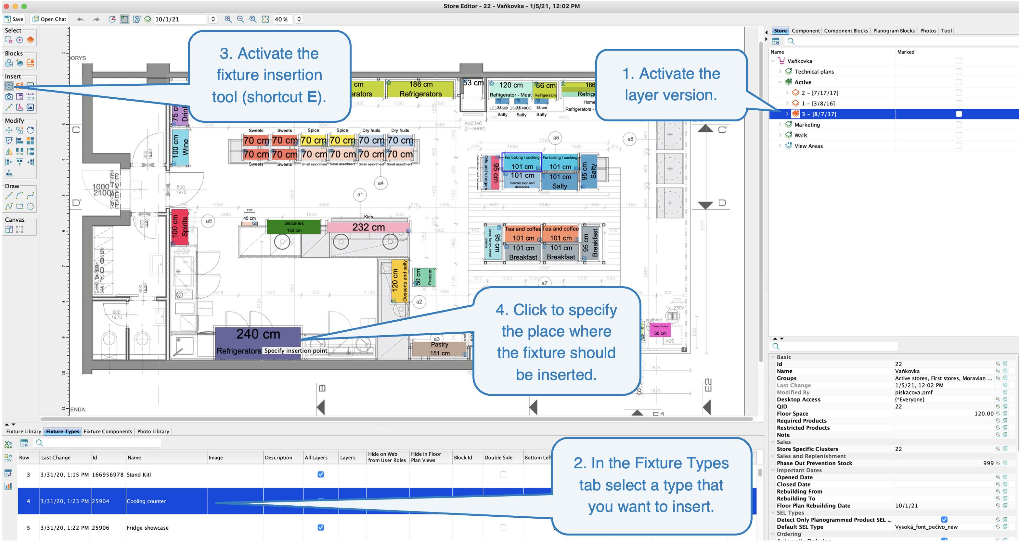Viewport: 1019px width, 542px height.
Task: Expand the View Areas tree node
Action: point(780,146)
